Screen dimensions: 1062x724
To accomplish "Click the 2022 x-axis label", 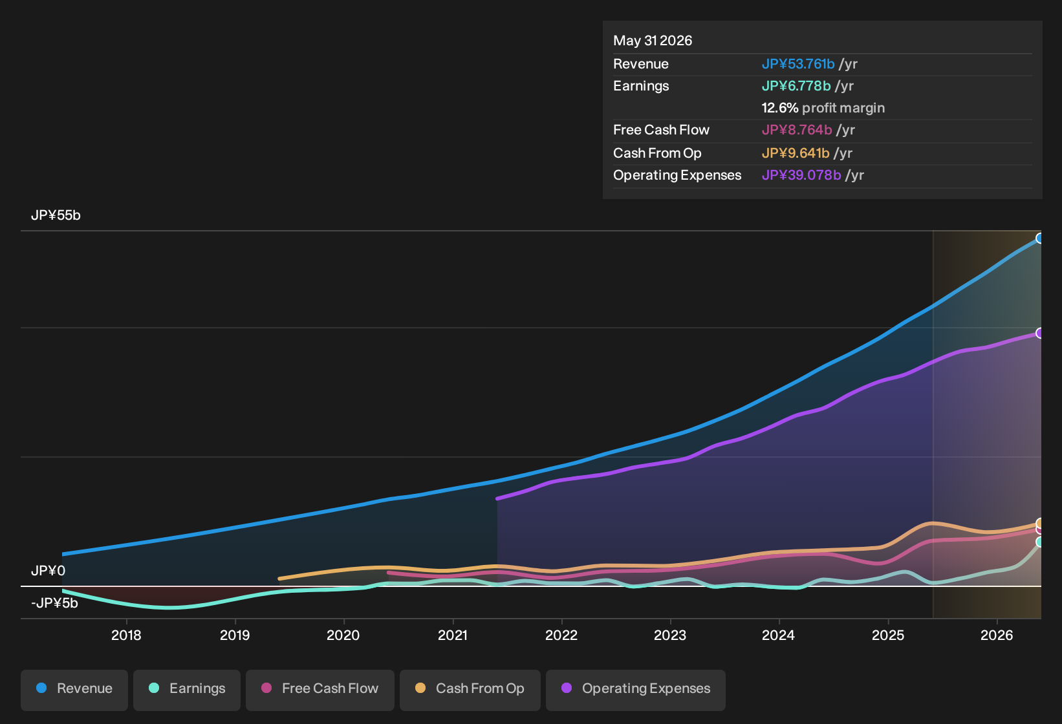I will [x=561, y=635].
